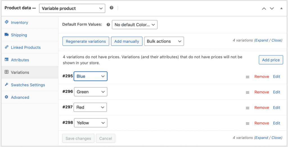Image resolution: width=288 pixels, height=147 pixels.
Task: Open the Swatches Settings tab
Action: 28,85
